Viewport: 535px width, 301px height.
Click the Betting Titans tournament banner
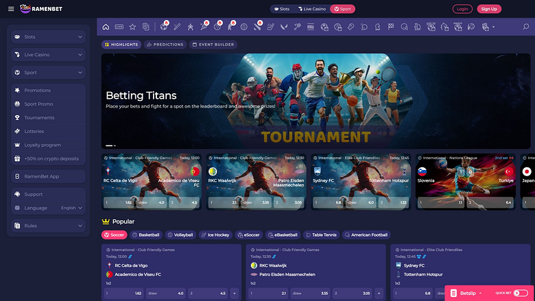point(316,101)
